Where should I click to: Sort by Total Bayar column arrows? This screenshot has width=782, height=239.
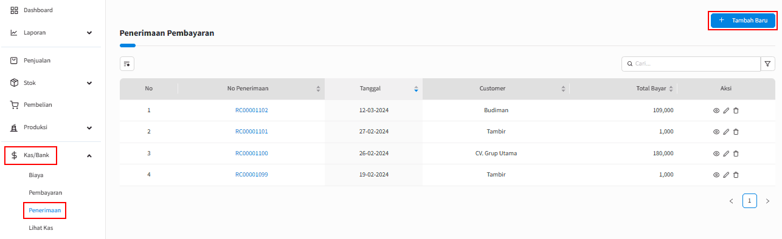click(x=671, y=89)
